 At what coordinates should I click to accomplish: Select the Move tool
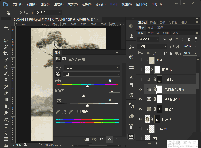(6, 27)
